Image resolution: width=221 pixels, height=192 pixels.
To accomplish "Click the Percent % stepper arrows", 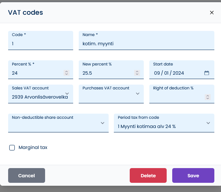I will click(67, 73).
